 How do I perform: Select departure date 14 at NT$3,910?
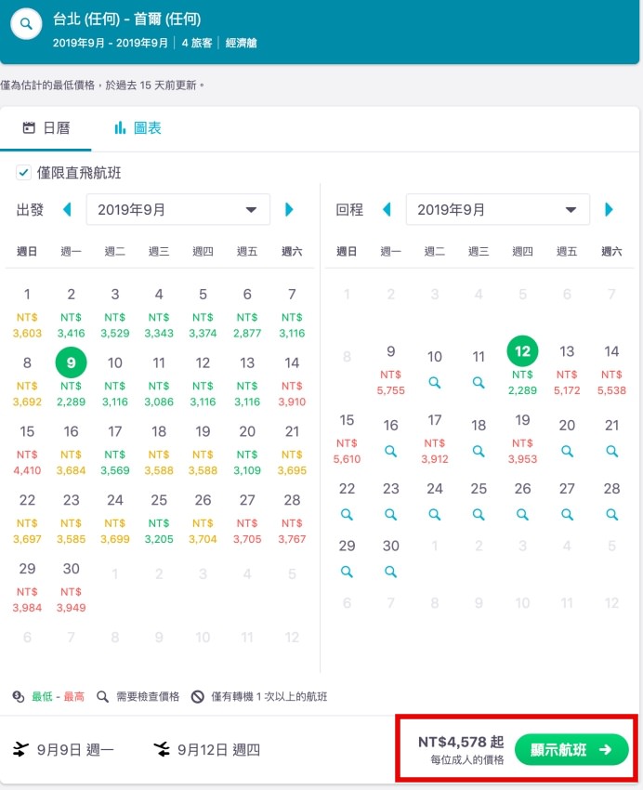tap(292, 381)
